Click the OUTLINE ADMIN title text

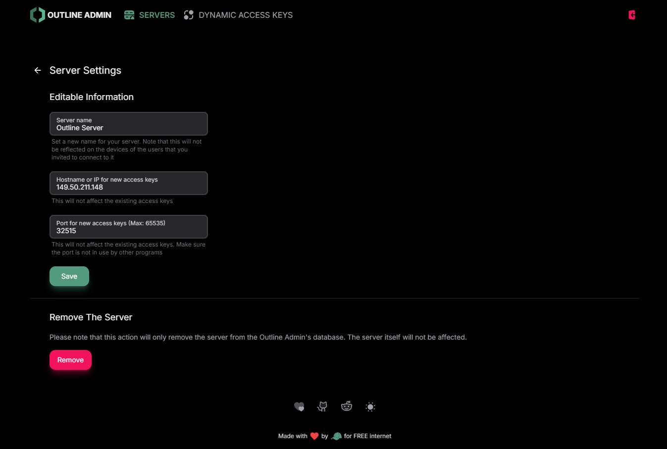pyautogui.click(x=79, y=15)
